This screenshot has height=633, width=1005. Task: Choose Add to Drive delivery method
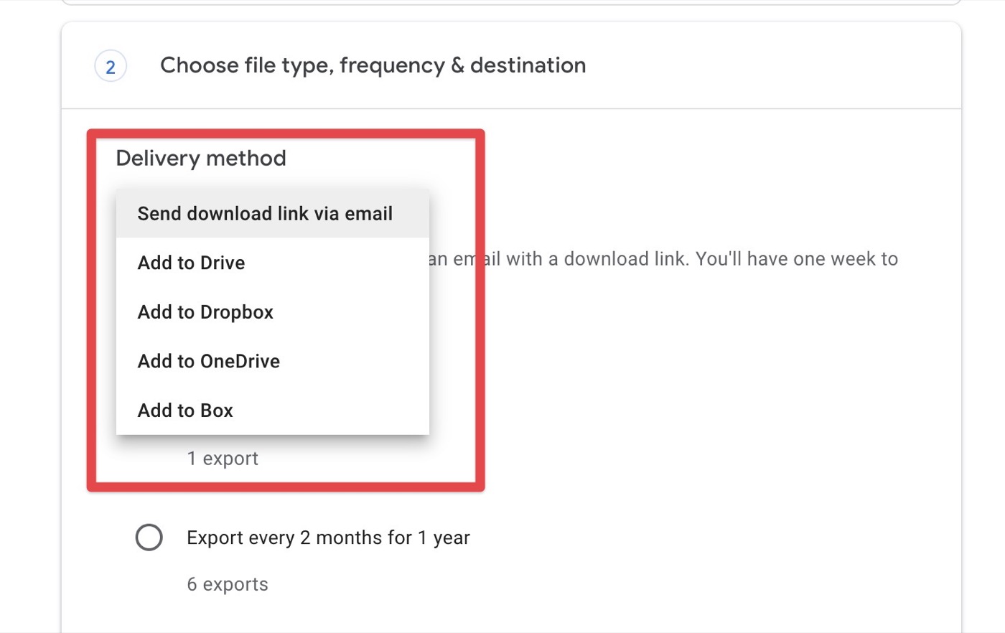[191, 263]
